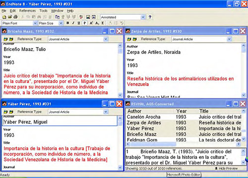Toggle Italic formatting
The width and height of the screenshot is (248, 178).
click(x=73, y=23)
